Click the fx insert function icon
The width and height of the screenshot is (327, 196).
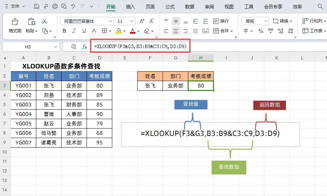click(84, 47)
